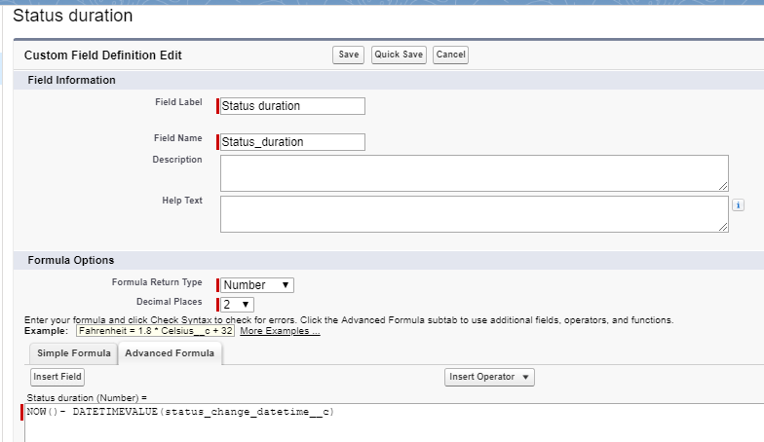This screenshot has width=764, height=442.
Task: Place cursor in the formula editor
Action: [390, 424]
